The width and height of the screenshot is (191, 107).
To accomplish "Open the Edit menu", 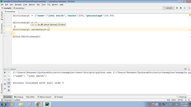I will pyautogui.click(x=7, y=5).
